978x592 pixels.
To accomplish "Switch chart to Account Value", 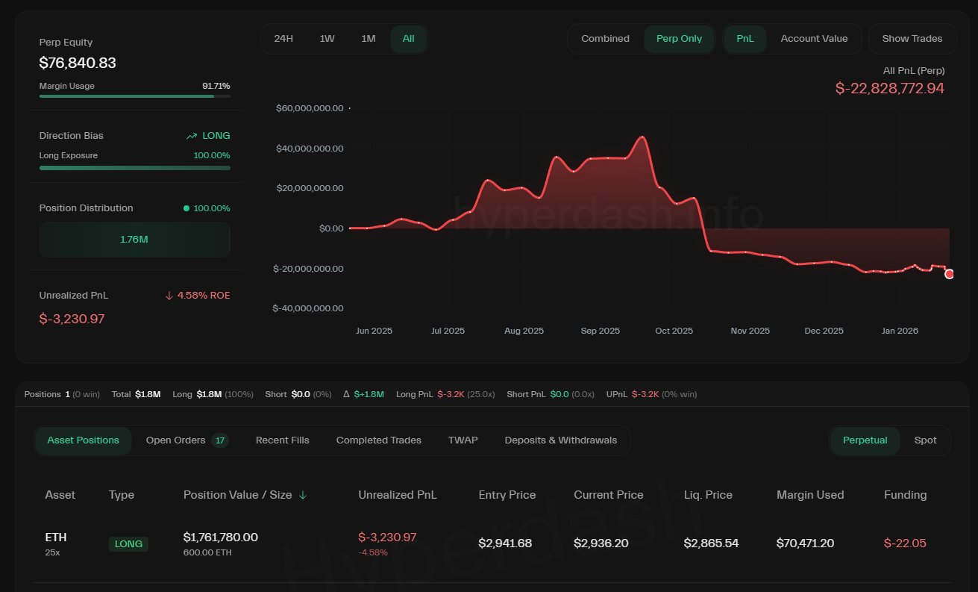I will [x=814, y=39].
